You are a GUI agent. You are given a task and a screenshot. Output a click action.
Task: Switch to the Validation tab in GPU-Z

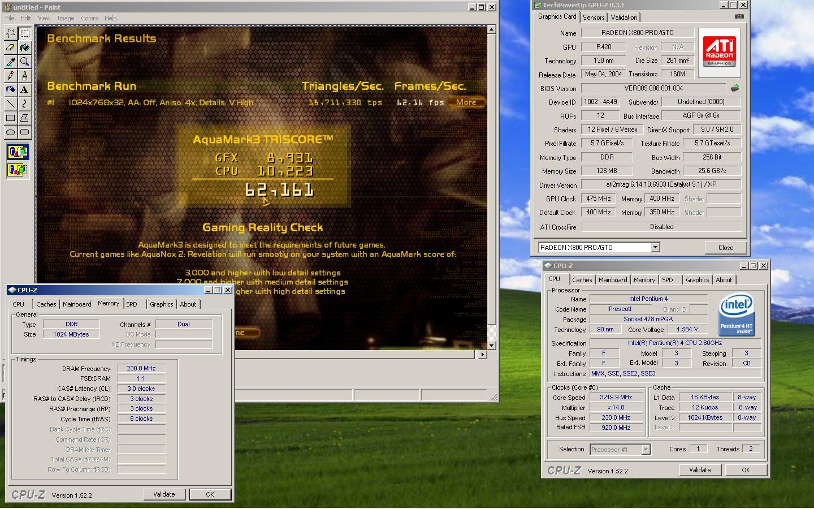[624, 18]
